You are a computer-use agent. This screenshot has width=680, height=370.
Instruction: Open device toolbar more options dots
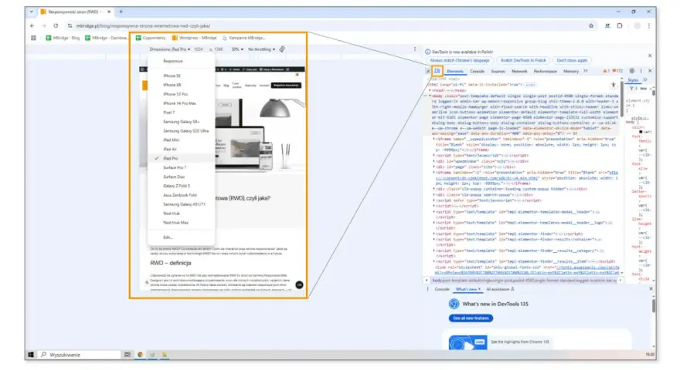(415, 49)
